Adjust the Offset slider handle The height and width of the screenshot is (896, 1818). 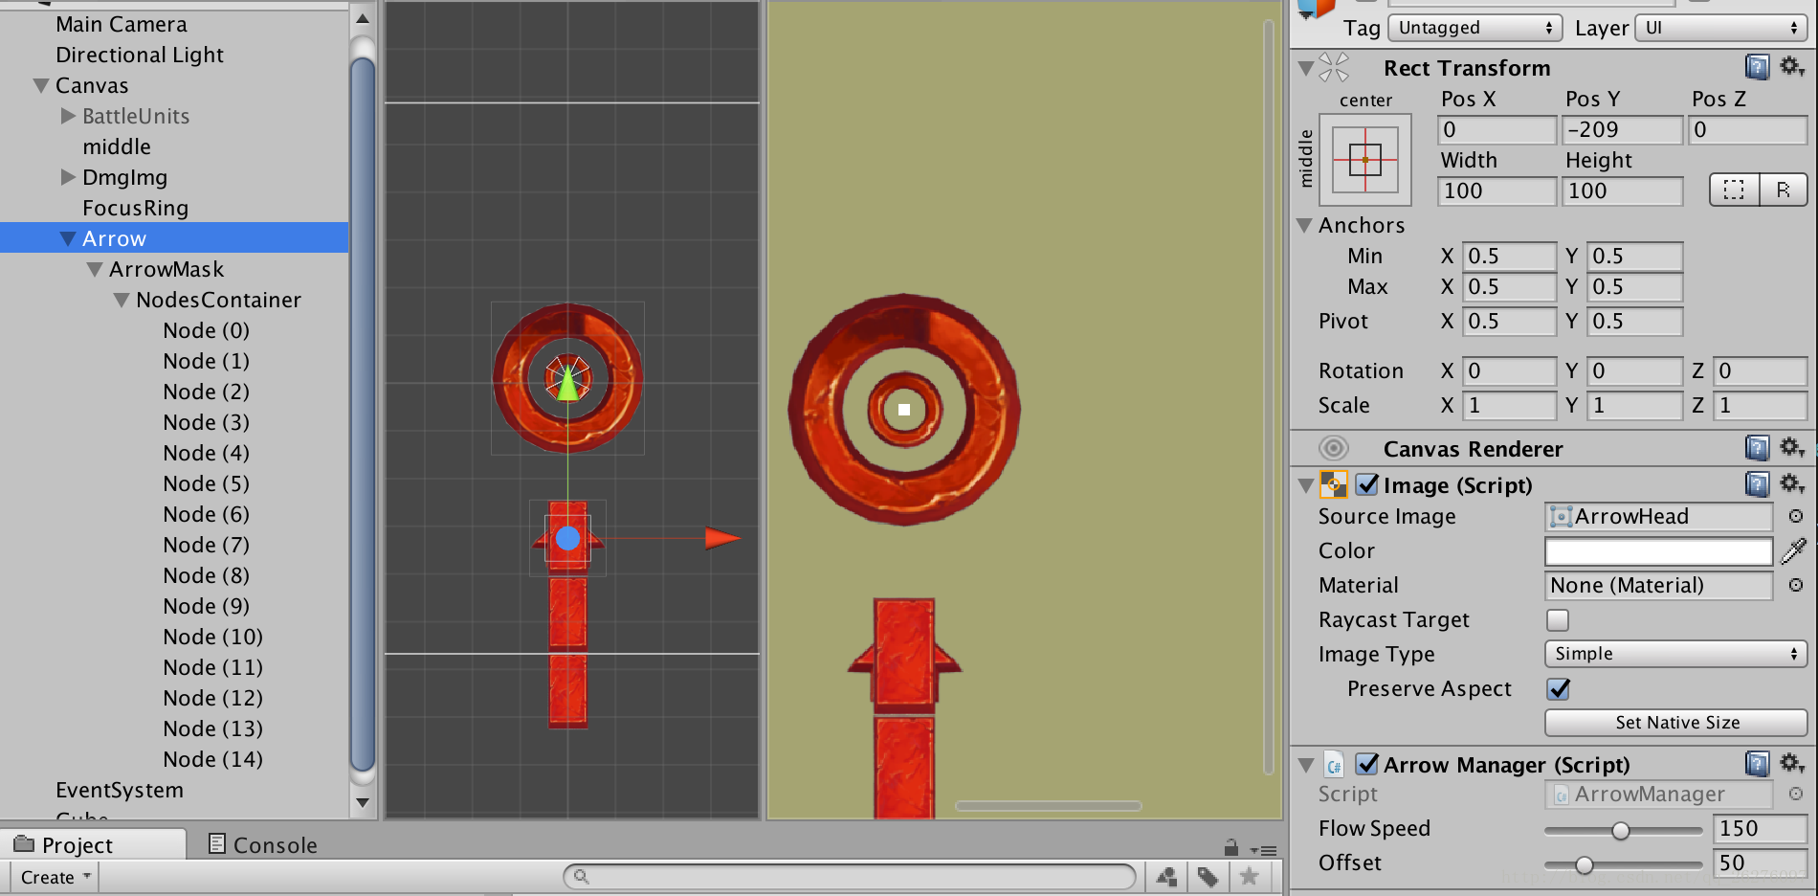(1585, 864)
